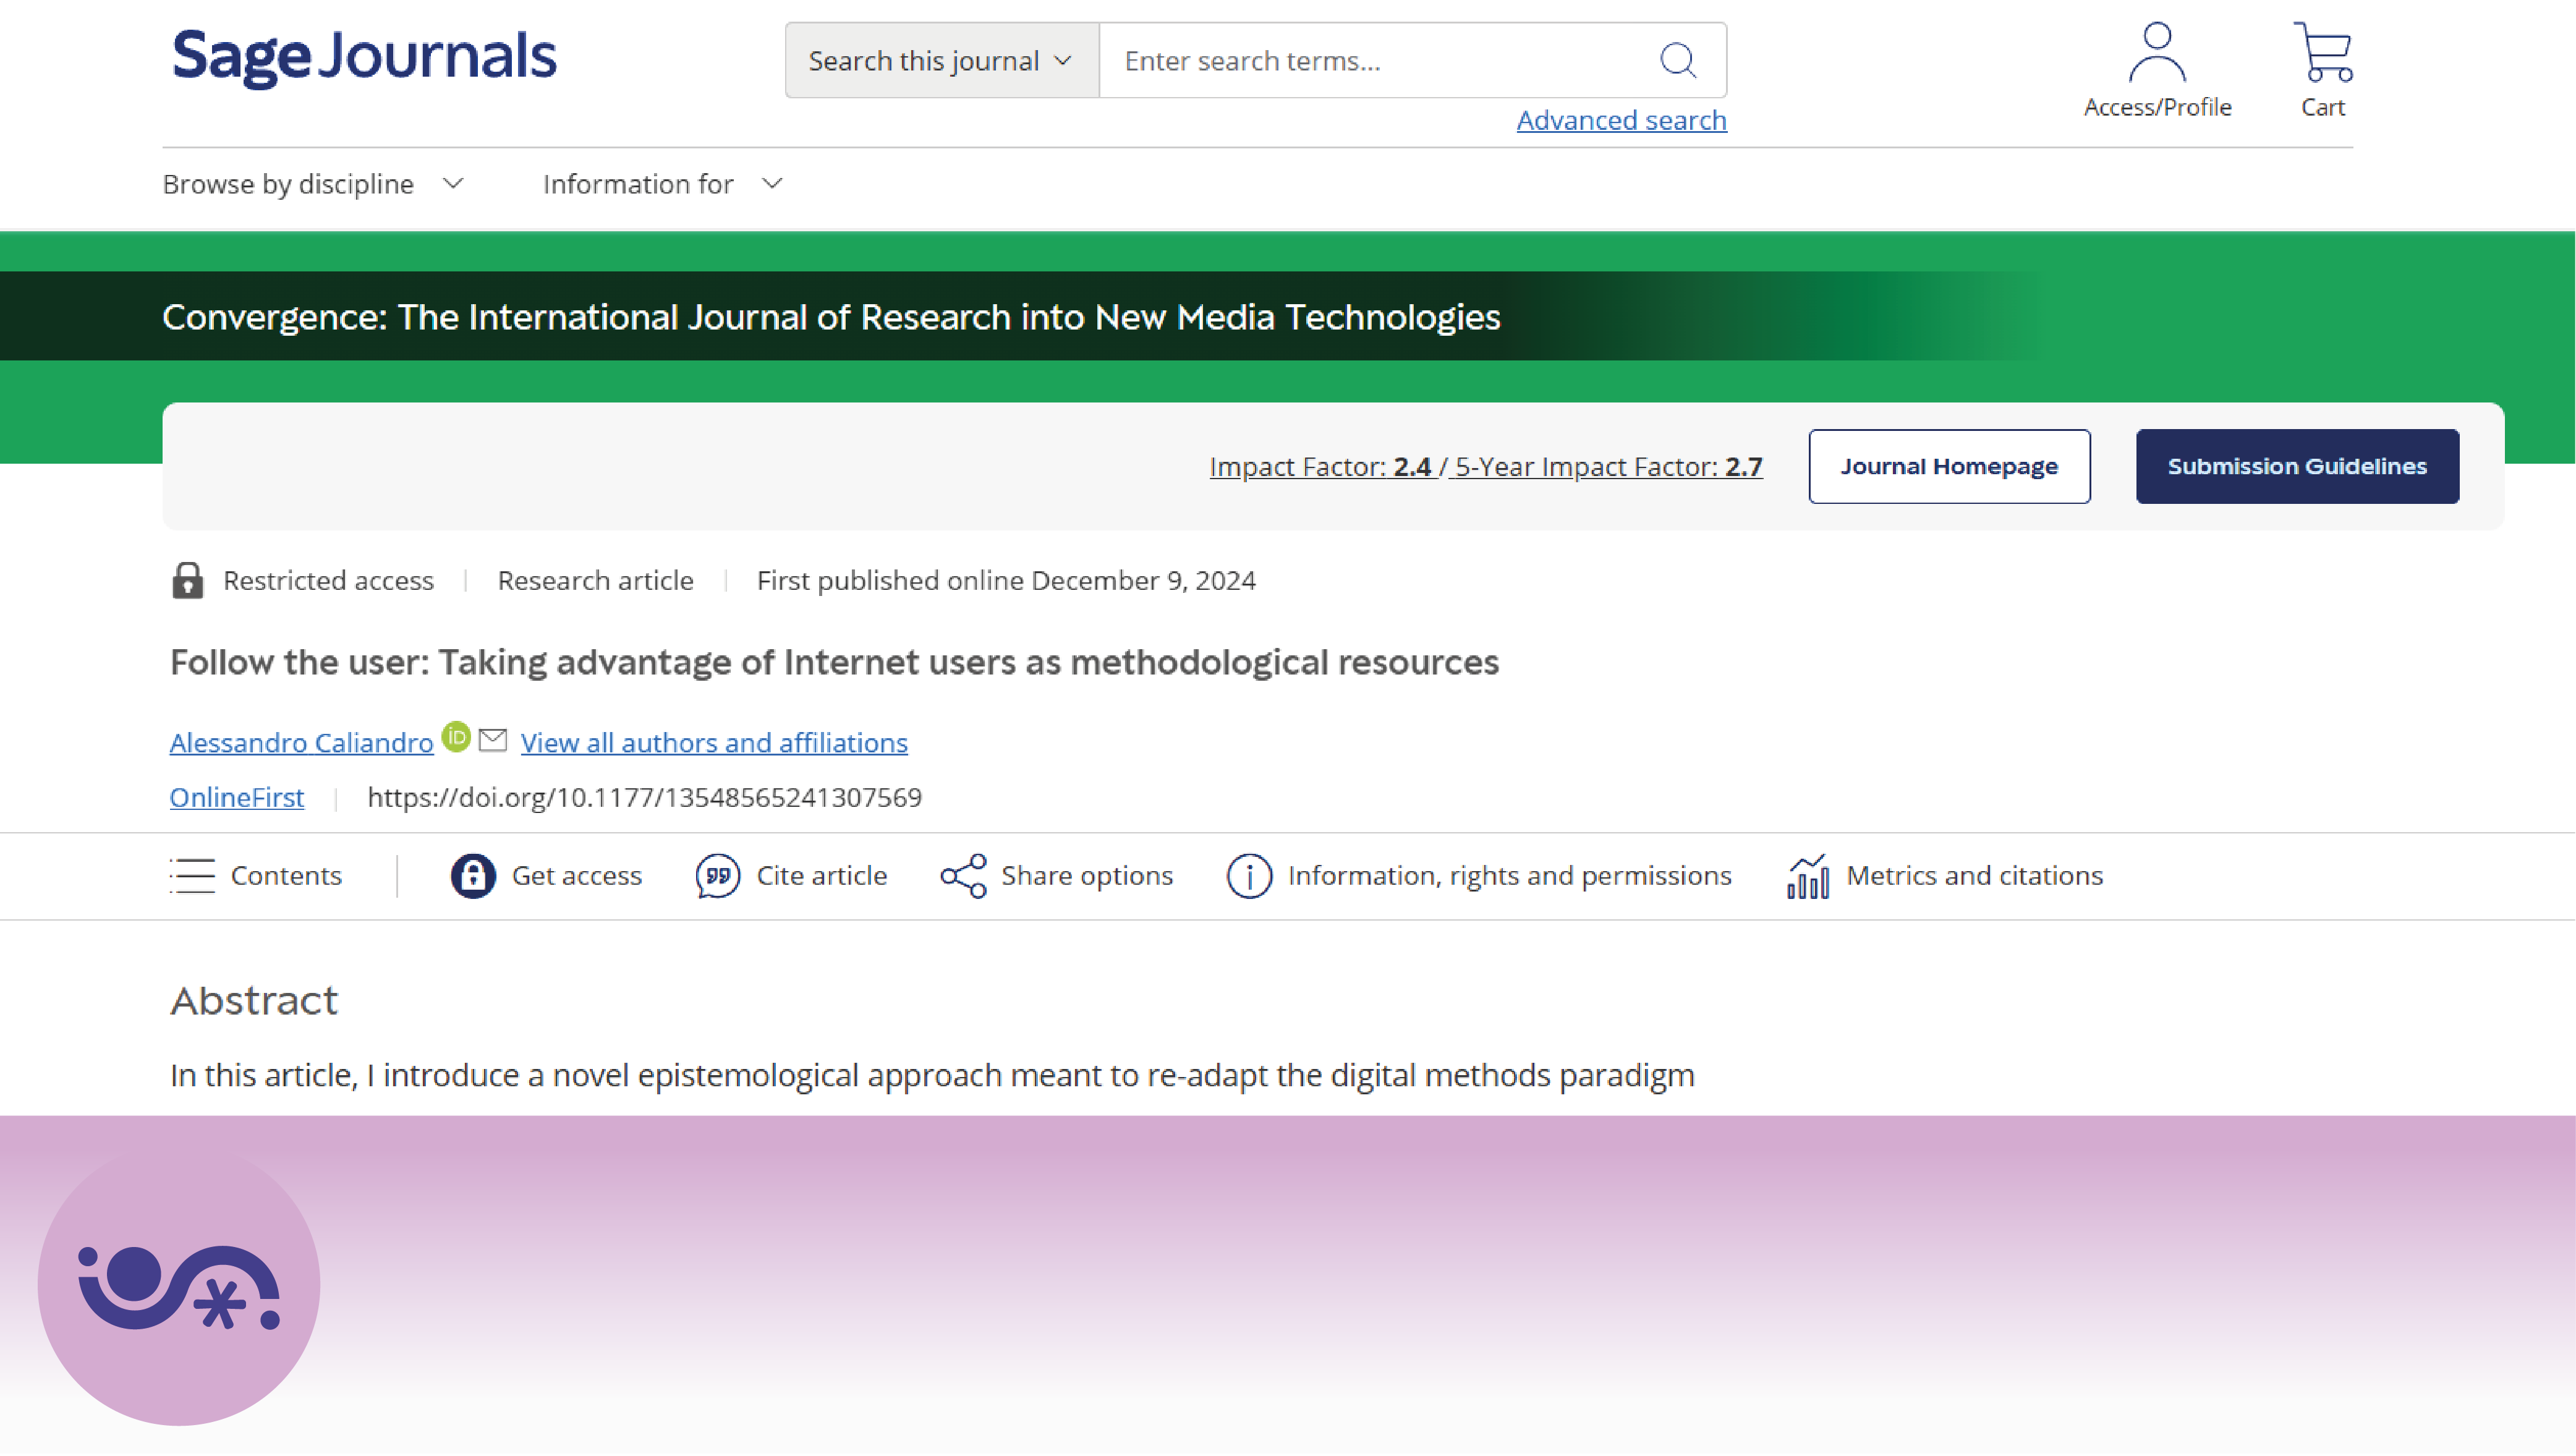Click View all authors and affiliations
This screenshot has height=1456, width=2576.
(x=714, y=742)
